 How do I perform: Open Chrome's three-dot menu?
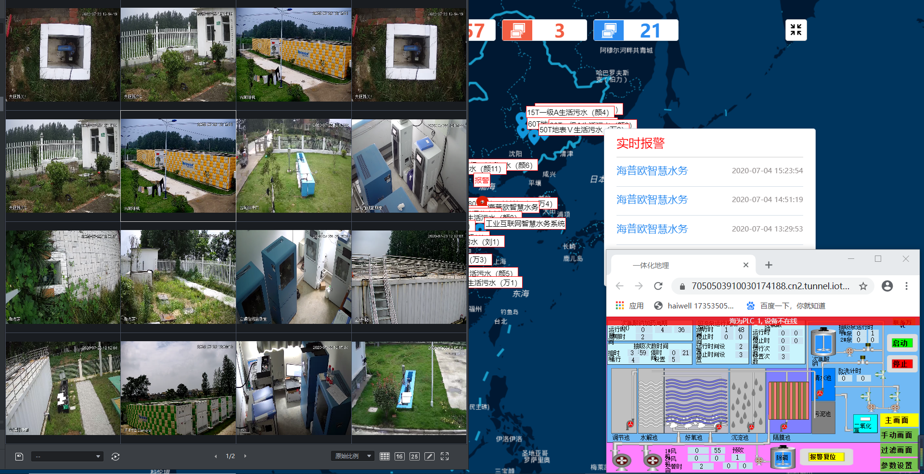[906, 286]
